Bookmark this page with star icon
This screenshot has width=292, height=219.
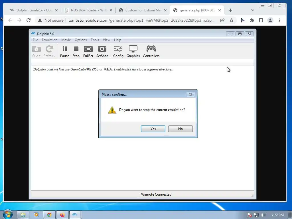pyautogui.click(x=232, y=20)
